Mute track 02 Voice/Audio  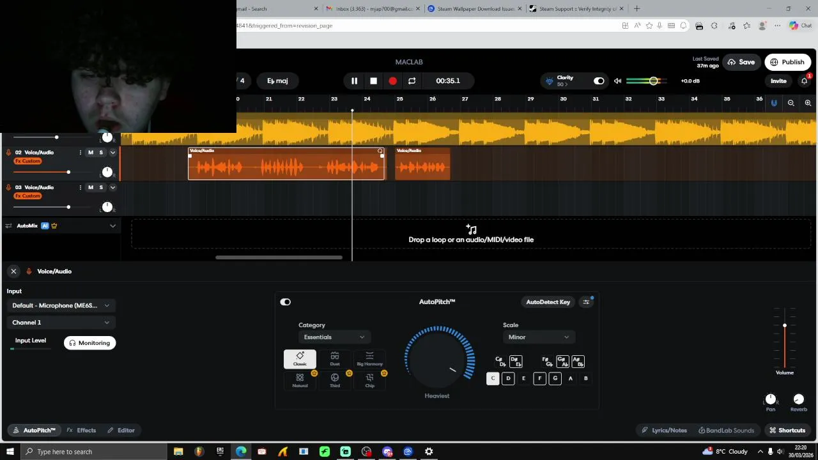point(91,153)
